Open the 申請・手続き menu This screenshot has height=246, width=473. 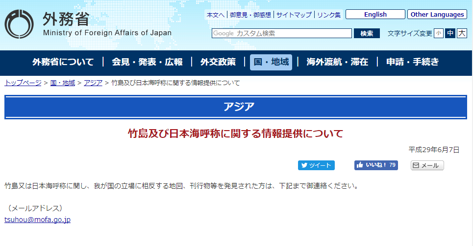(412, 62)
